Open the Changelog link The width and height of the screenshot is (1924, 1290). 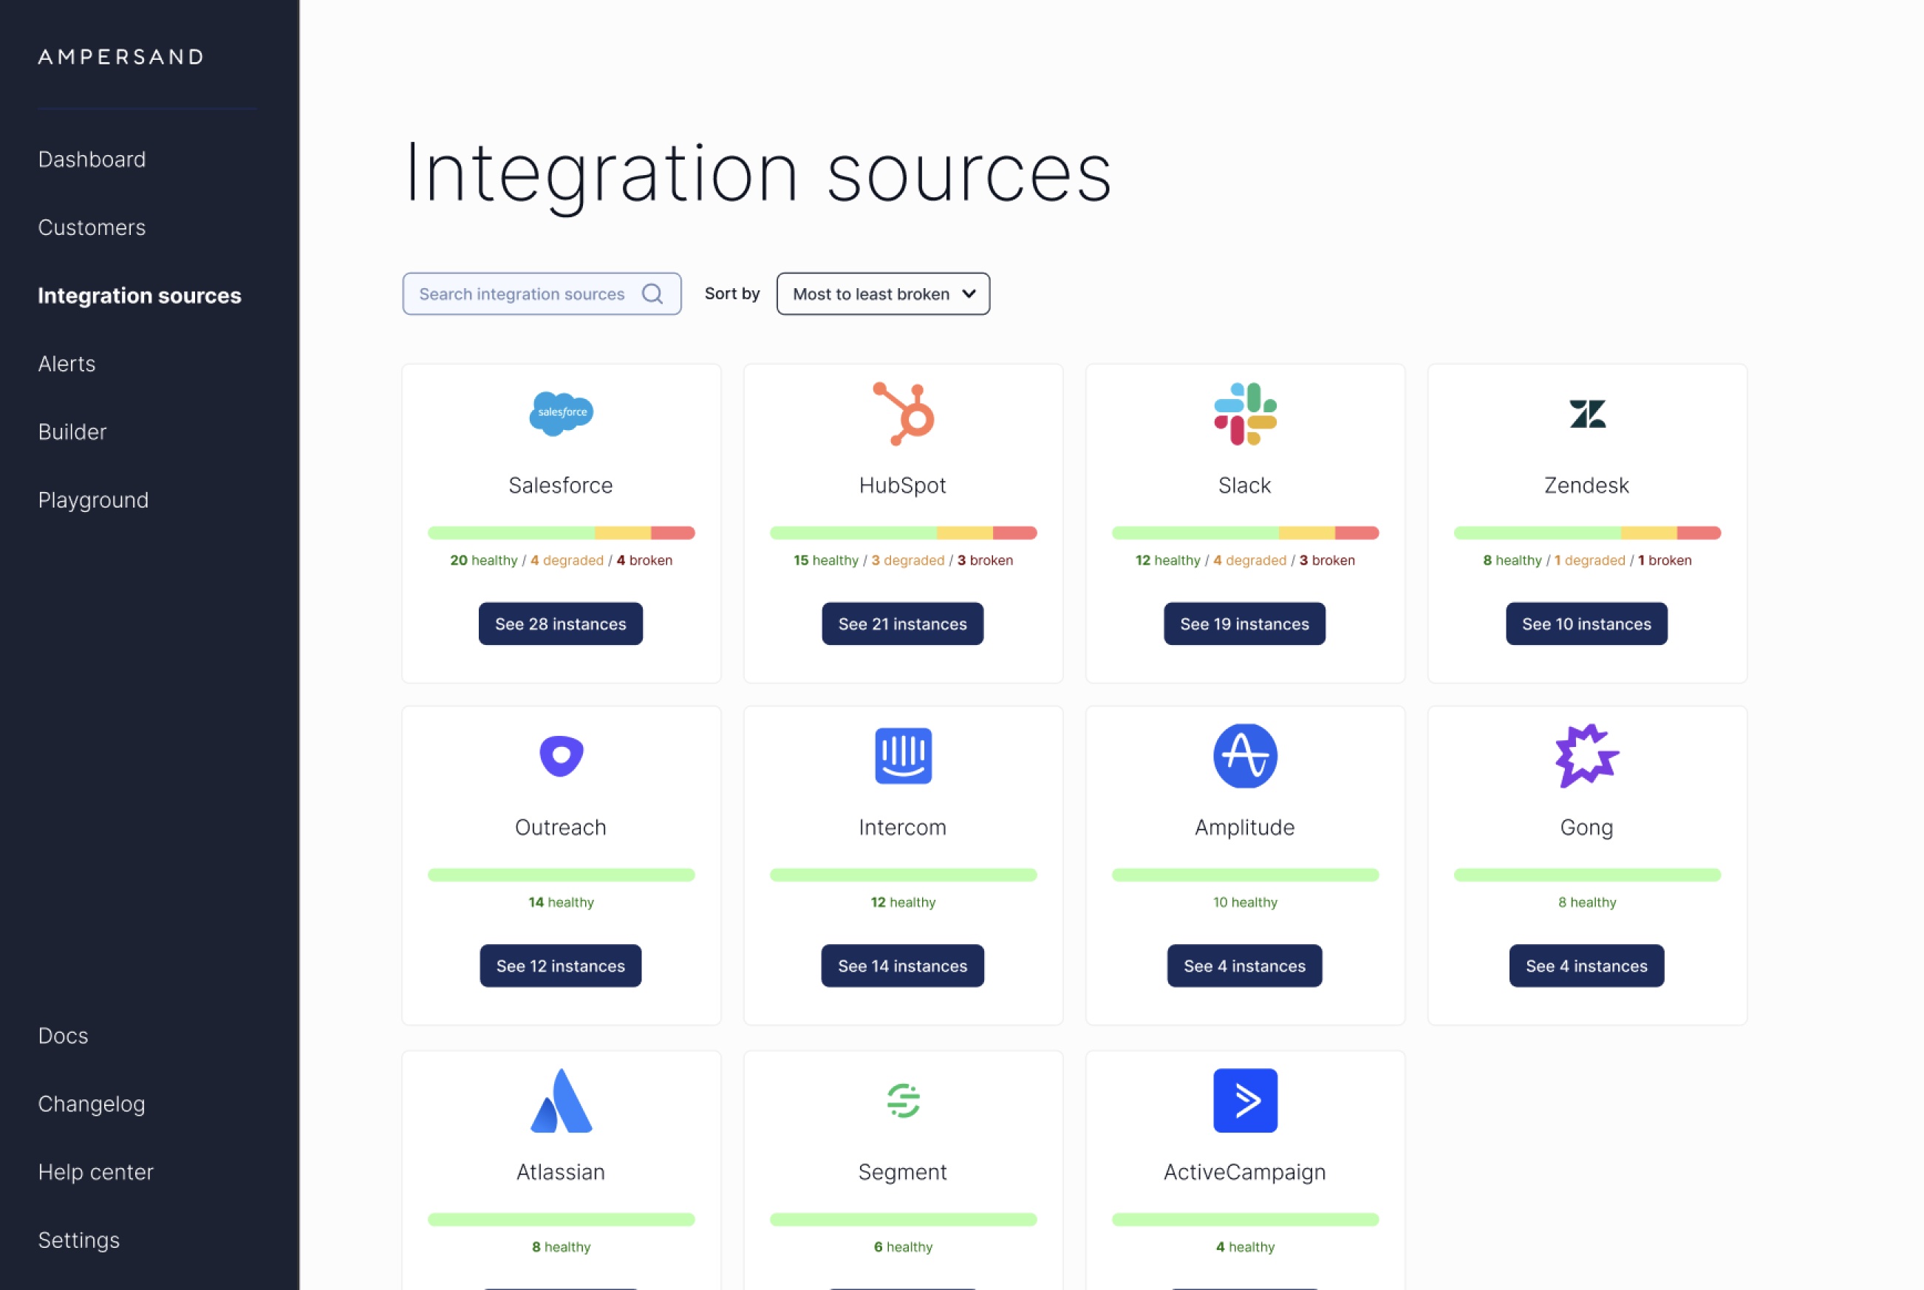(92, 1104)
